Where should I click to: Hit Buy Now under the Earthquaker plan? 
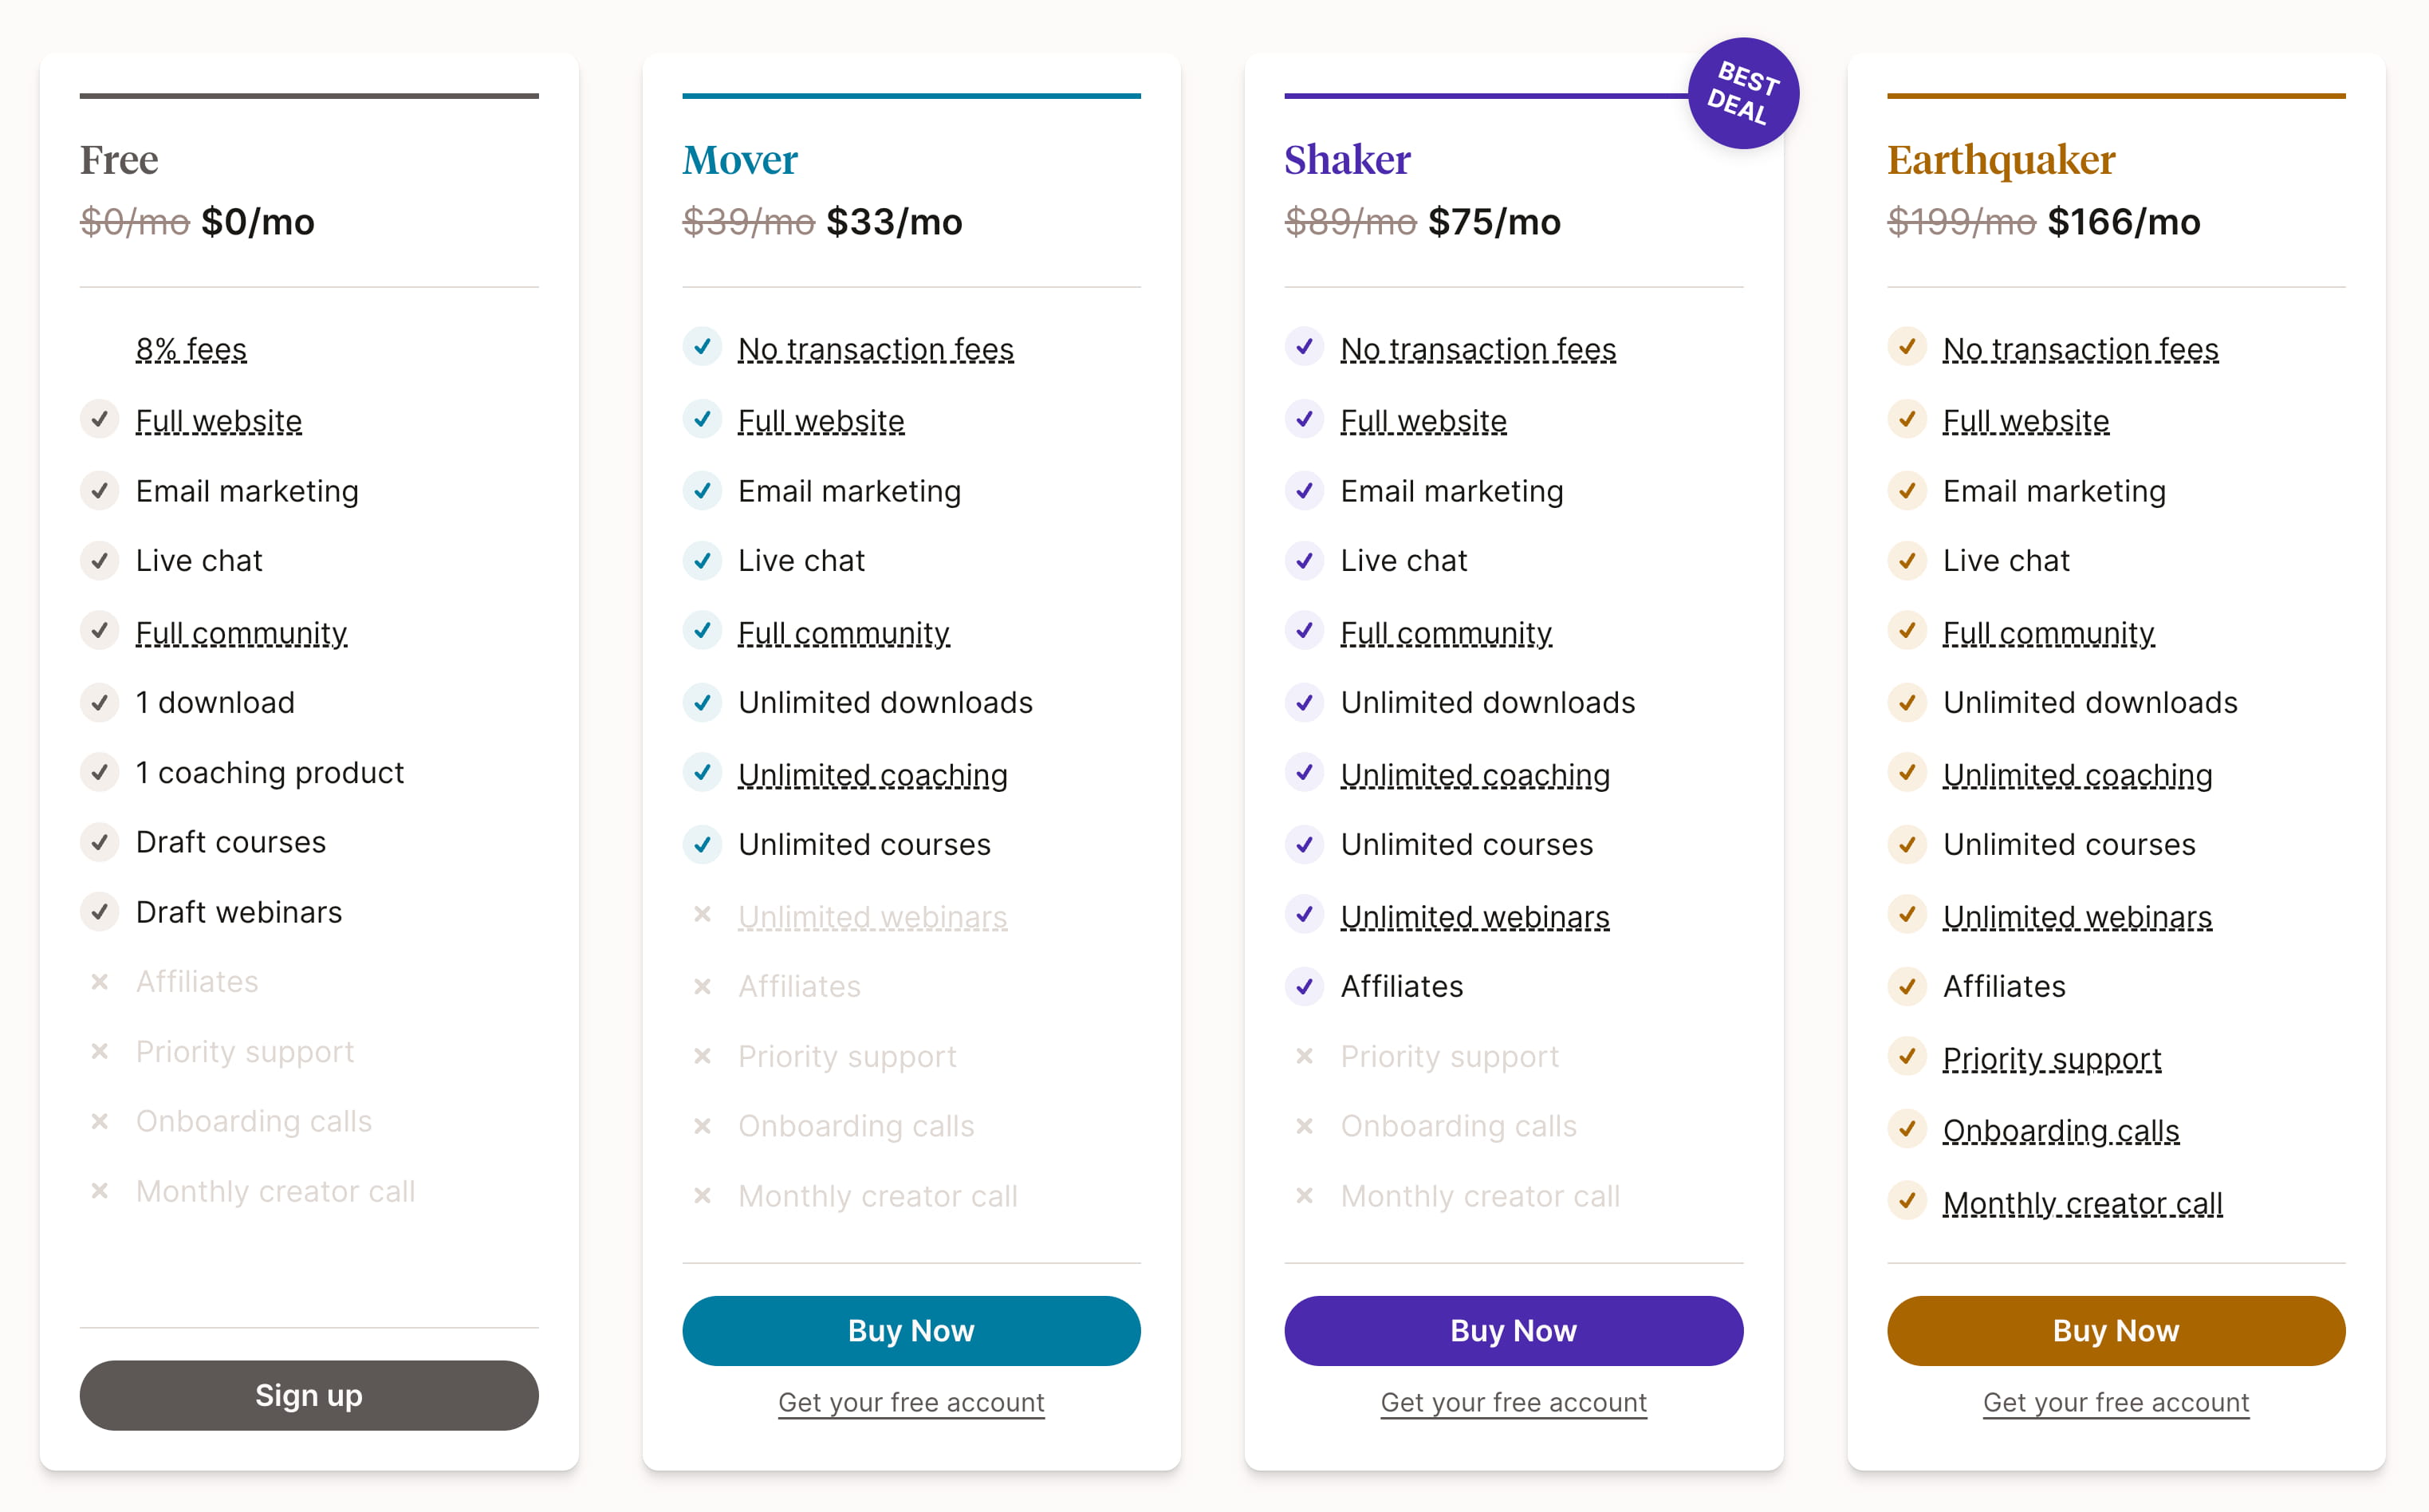[2115, 1330]
